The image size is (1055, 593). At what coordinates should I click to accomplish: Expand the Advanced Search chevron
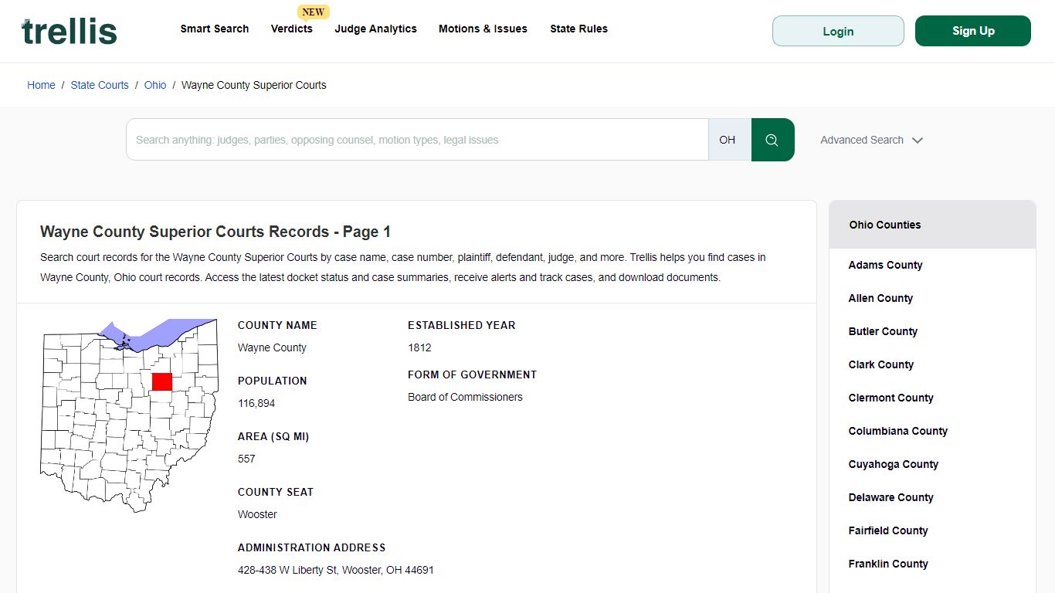tap(918, 141)
